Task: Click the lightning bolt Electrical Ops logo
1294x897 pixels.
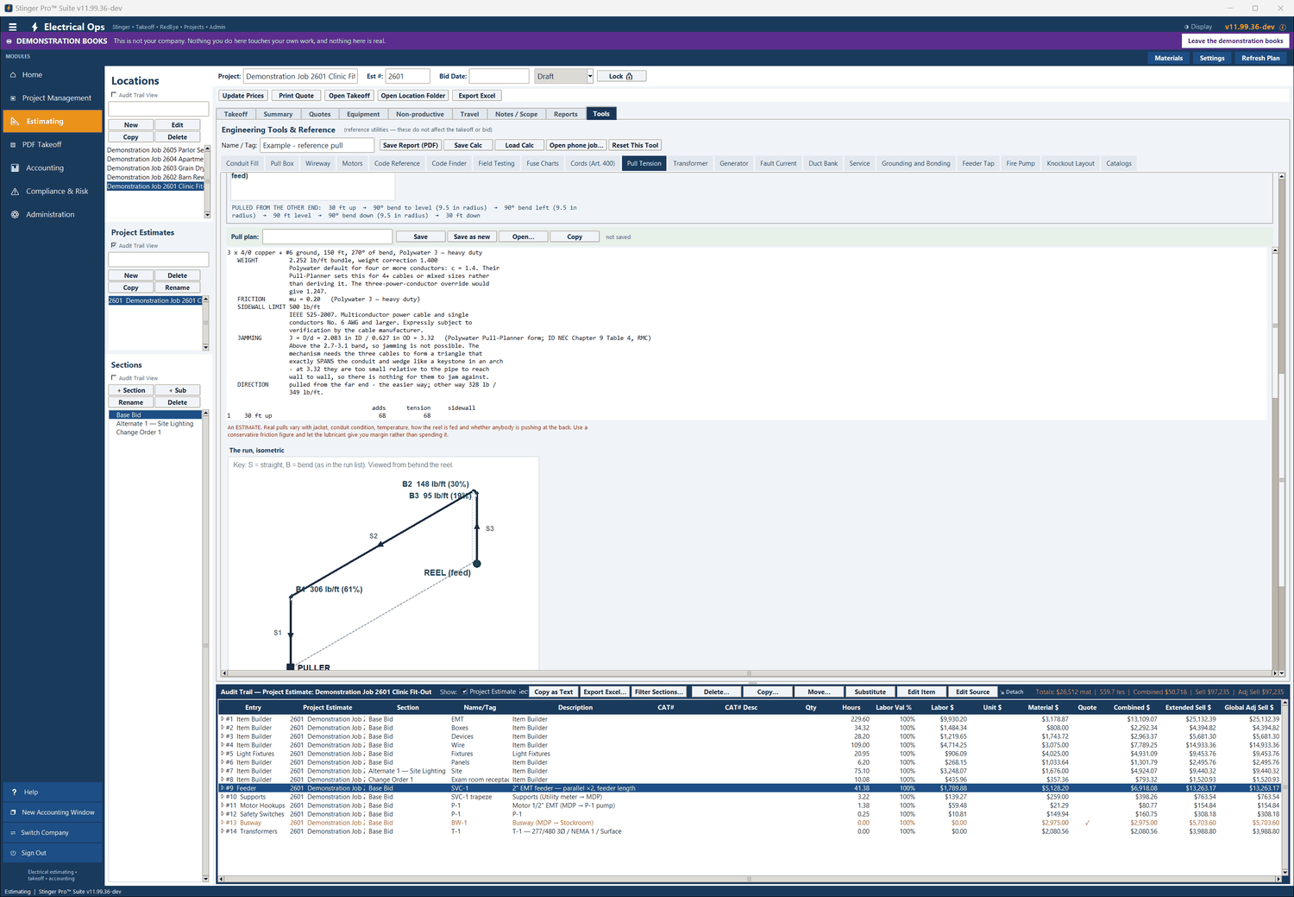Action: point(35,27)
